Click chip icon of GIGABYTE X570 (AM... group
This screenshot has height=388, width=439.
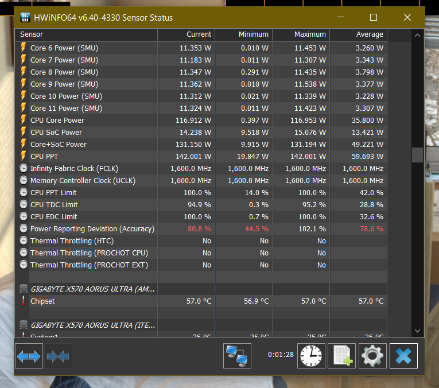pos(24,289)
